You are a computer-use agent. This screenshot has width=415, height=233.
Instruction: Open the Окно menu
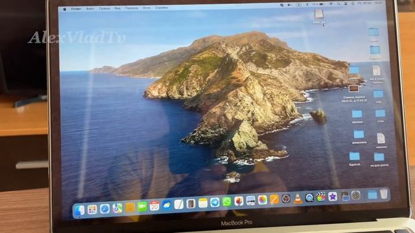tap(147, 8)
